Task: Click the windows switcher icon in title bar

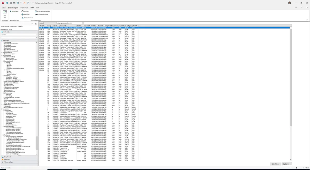Action: [x=28, y=3]
